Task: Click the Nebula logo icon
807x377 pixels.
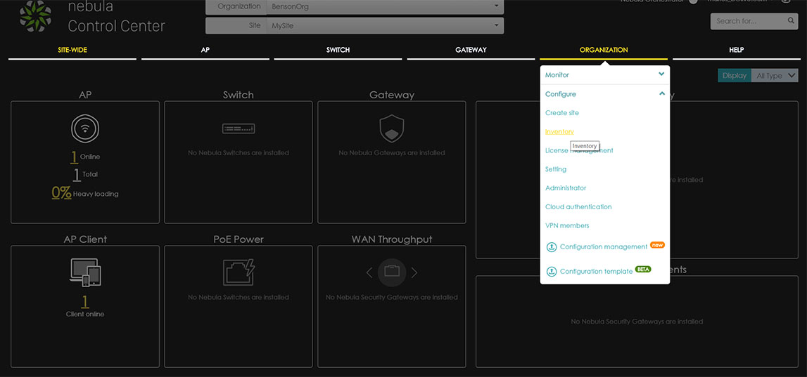Action: tap(35, 15)
